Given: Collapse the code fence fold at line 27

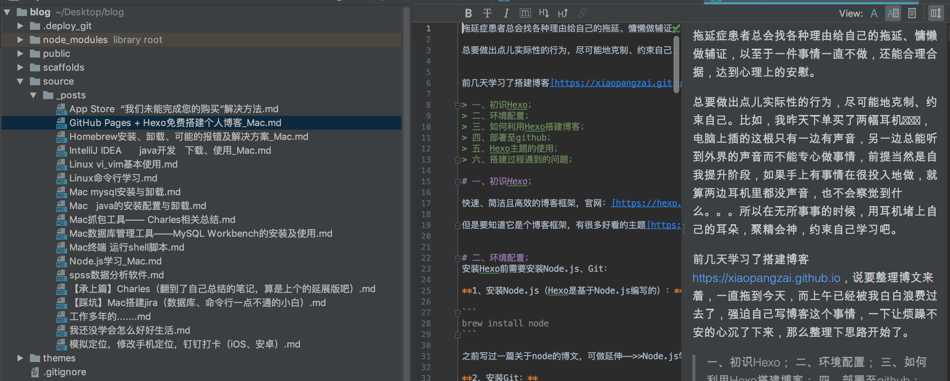Looking at the screenshot, I should coord(457,313).
